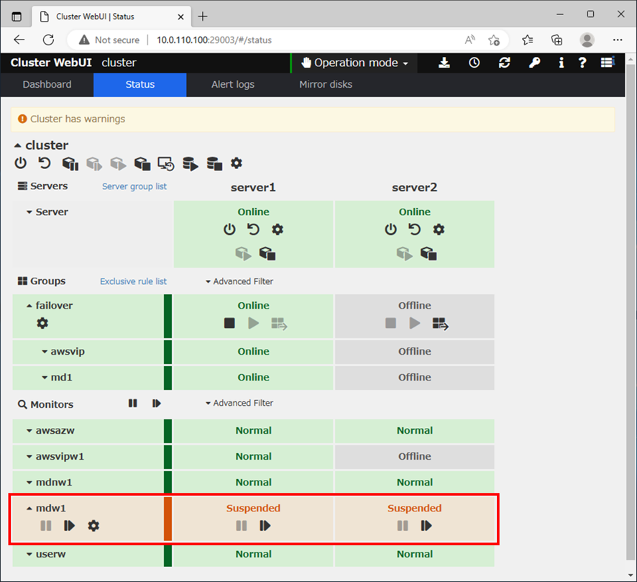This screenshot has height=582, width=637.
Task: Collapse the cluster section header
Action: (x=18, y=145)
